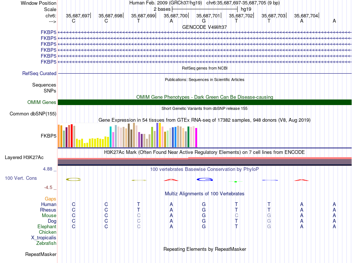
Task: Click the OMIM Genes side label
Action: [x=41, y=102]
